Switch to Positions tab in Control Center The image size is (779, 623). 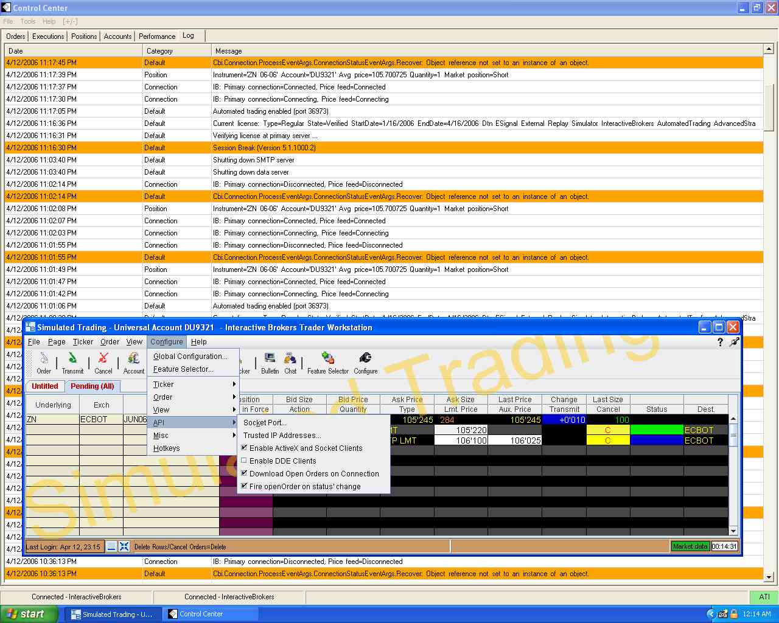tap(84, 37)
